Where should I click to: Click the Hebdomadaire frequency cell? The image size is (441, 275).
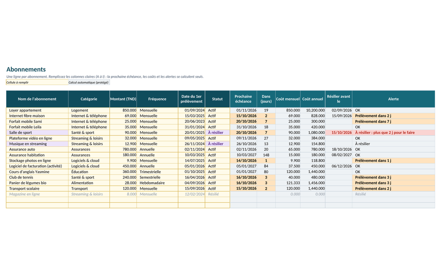pyautogui.click(x=157, y=183)
